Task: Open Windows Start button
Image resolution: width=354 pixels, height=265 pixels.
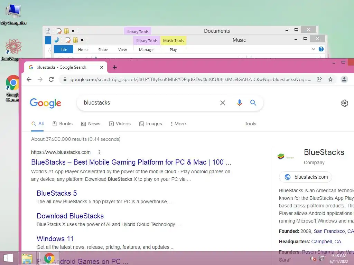Action: 8,258
